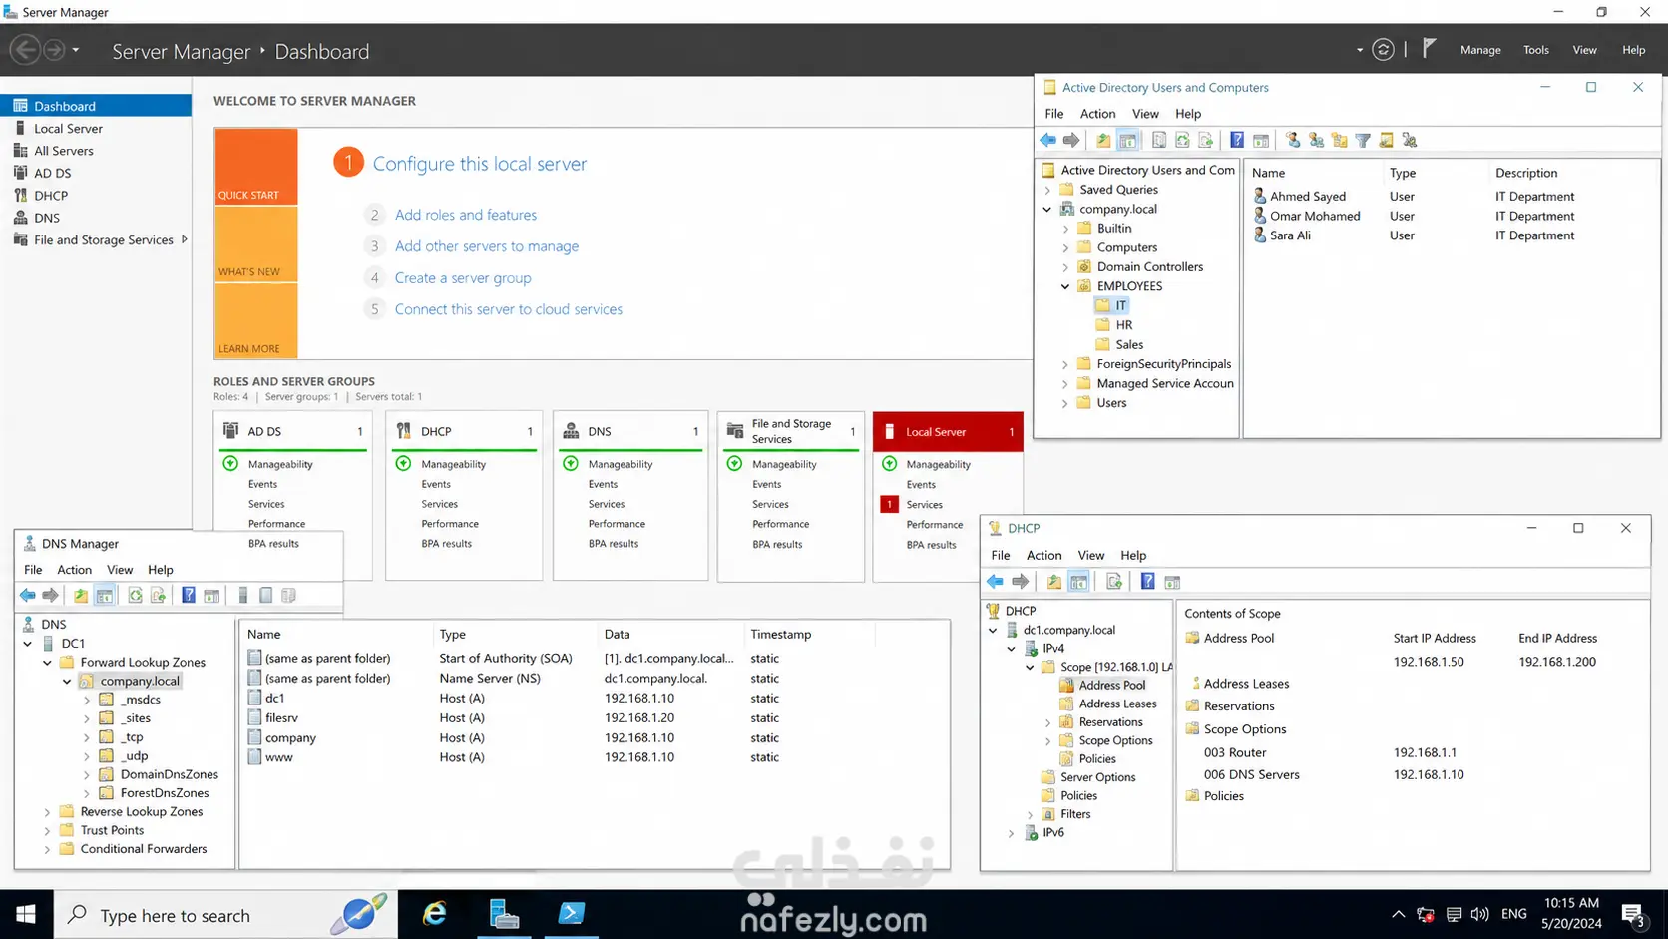Expand Domain Controllers in AD tree
This screenshot has width=1668, height=939.
coord(1065,267)
